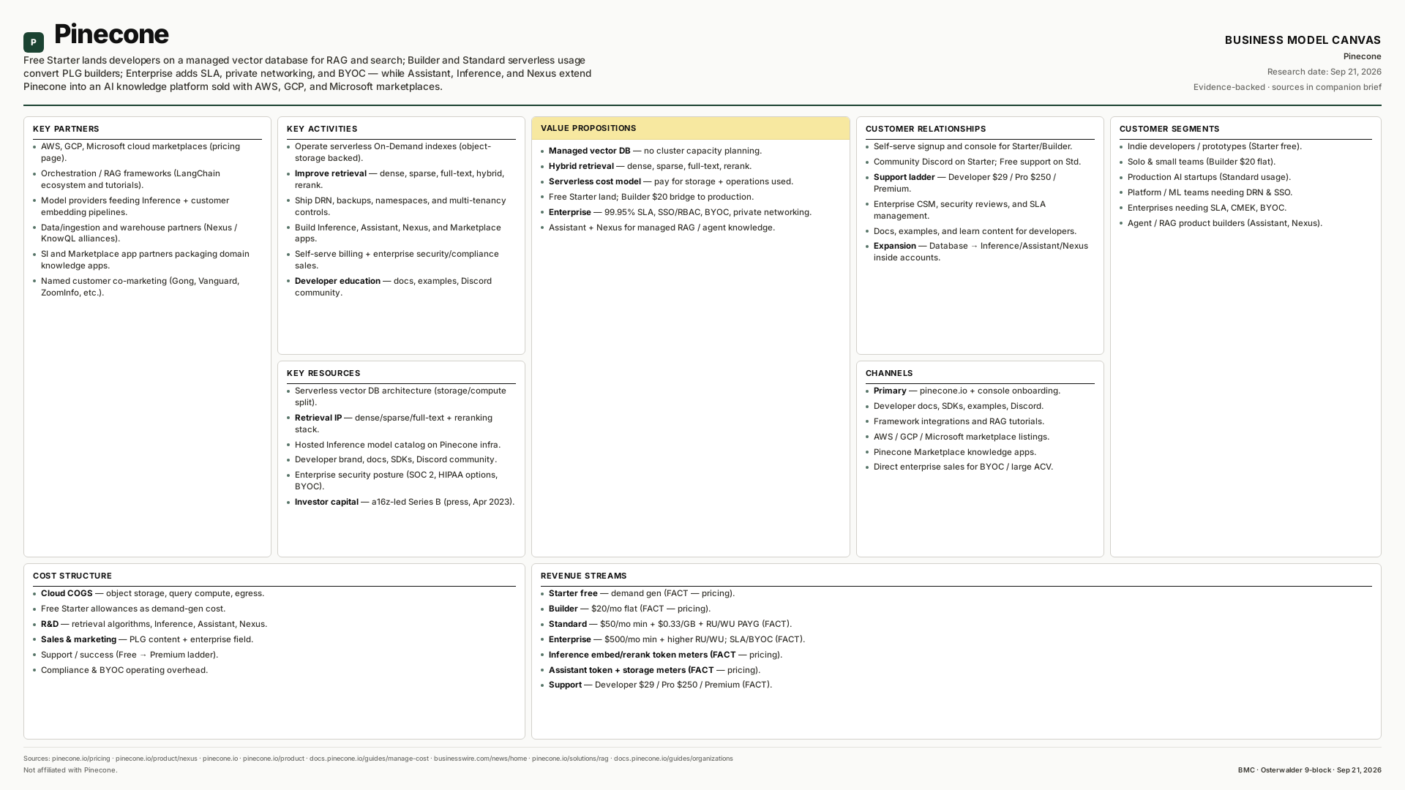The image size is (1405, 790).
Task: Open the pinecone.io/product/nexus source link
Action: click(x=157, y=759)
